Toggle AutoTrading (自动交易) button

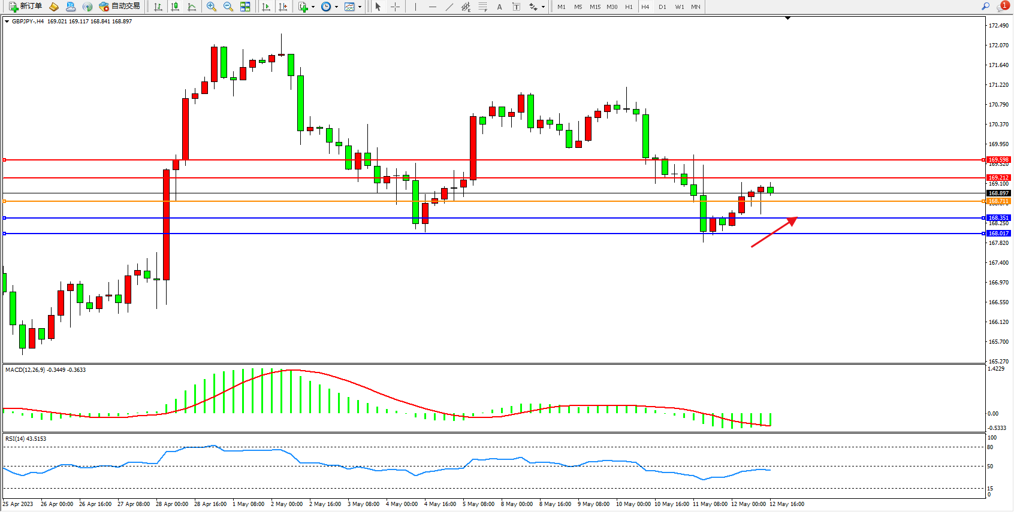(x=120, y=7)
